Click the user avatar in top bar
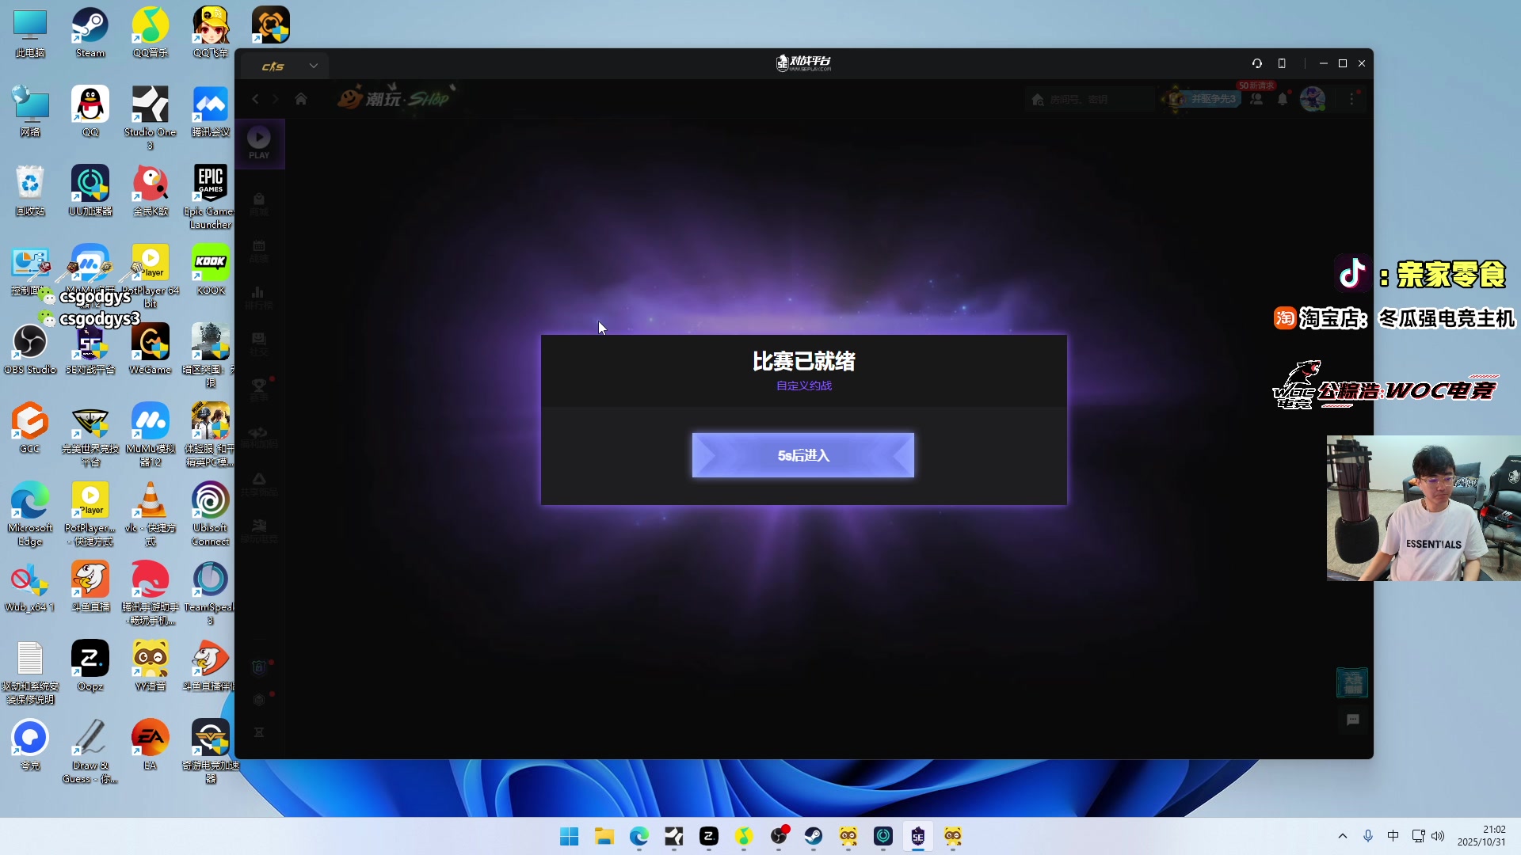This screenshot has width=1521, height=855. point(1312,99)
